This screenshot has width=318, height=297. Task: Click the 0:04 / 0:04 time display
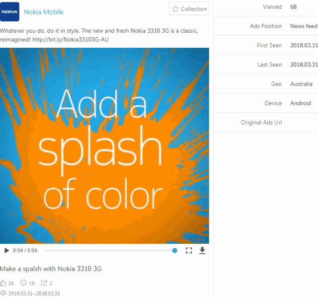[x=25, y=251]
